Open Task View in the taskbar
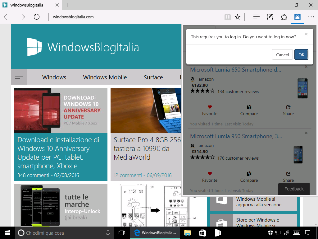The width and height of the screenshot is (318, 239). pos(122,233)
